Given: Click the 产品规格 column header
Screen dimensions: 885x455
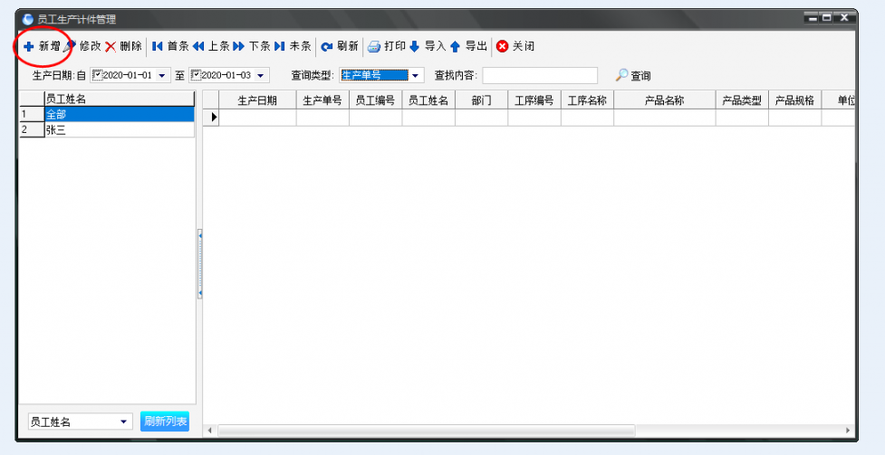Looking at the screenshot, I should [x=794, y=100].
